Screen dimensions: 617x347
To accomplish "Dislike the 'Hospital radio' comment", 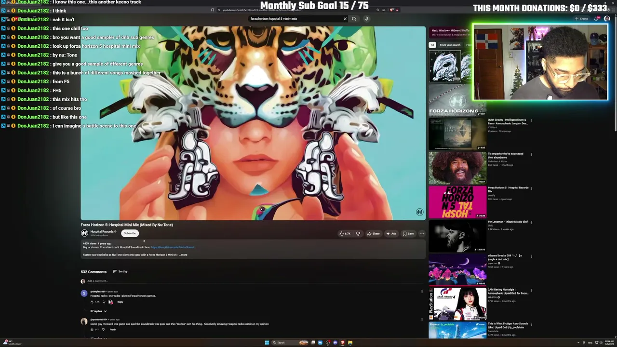I will tap(104, 302).
